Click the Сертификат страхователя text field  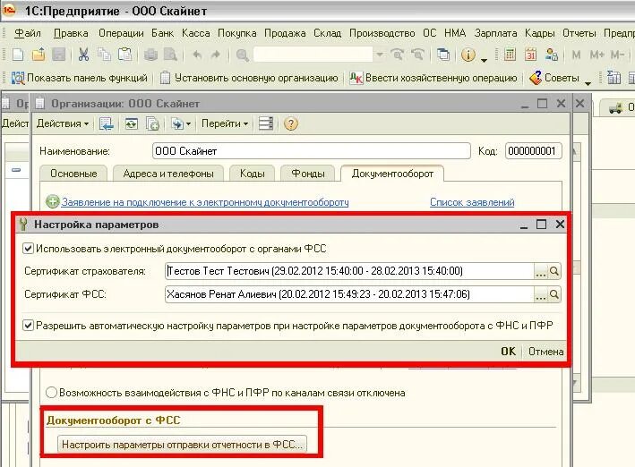349,271
